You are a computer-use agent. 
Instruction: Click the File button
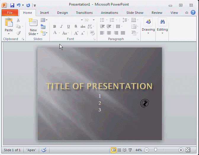point(10,13)
